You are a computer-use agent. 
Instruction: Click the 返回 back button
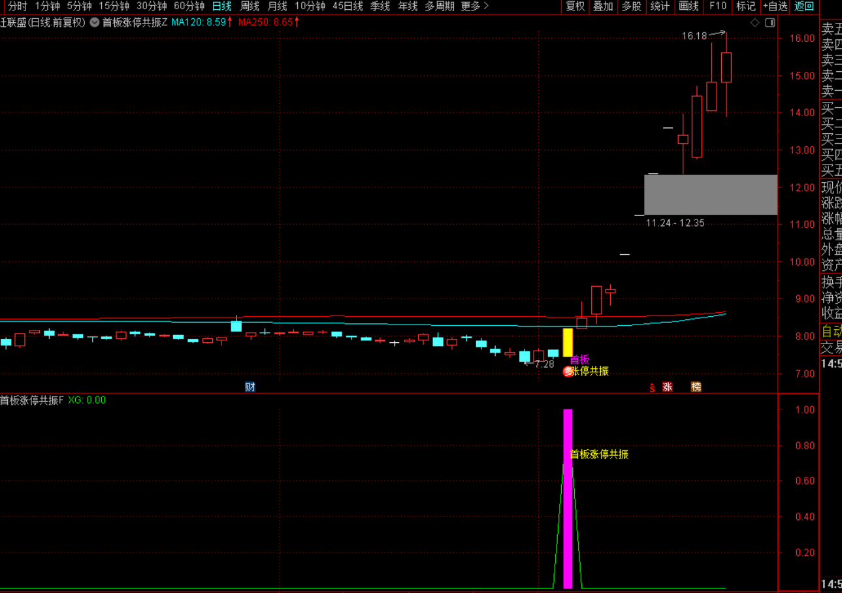click(804, 7)
